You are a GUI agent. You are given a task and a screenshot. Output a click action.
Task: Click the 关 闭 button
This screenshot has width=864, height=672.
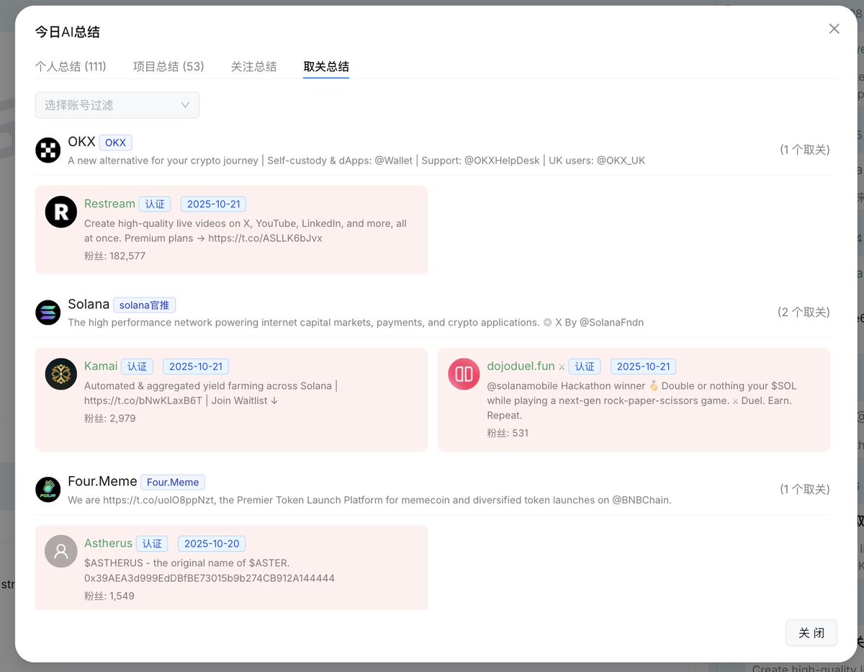(x=811, y=633)
